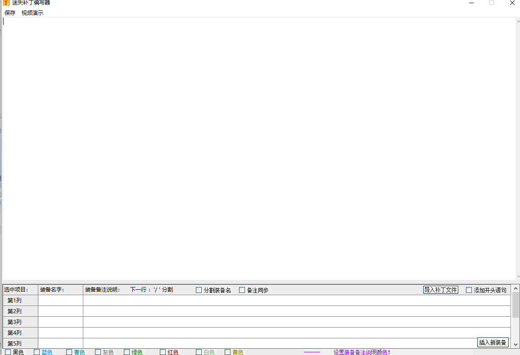
Task: Choose the 青色 color checkbox
Action: [69, 352]
